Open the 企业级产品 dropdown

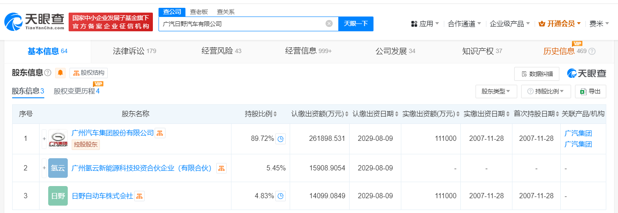[510, 23]
